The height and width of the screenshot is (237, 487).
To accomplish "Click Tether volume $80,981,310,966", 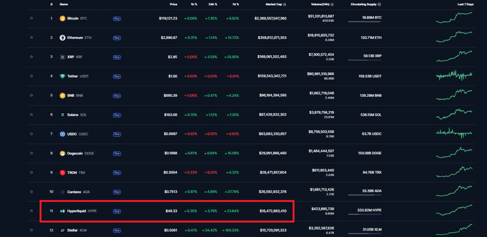I will click(x=321, y=74).
